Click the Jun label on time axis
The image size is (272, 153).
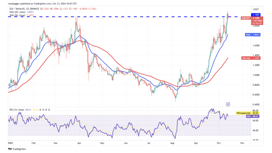point(126,143)
